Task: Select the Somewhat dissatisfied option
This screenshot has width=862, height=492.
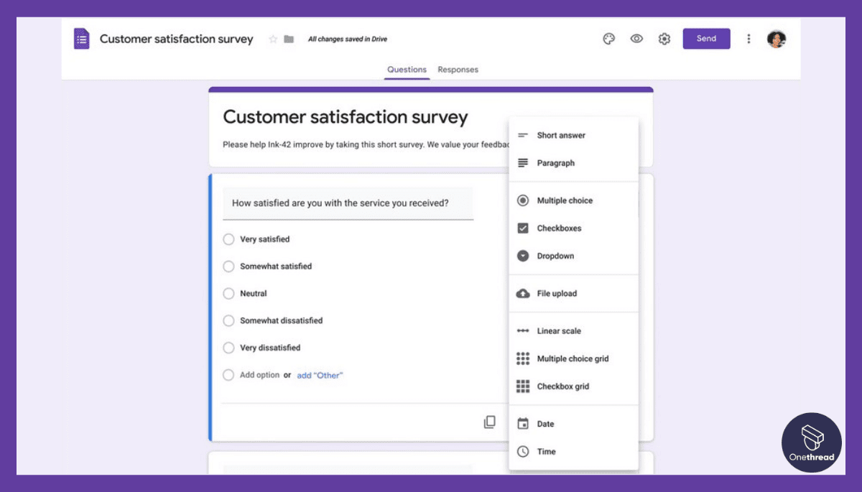Action: tap(228, 320)
